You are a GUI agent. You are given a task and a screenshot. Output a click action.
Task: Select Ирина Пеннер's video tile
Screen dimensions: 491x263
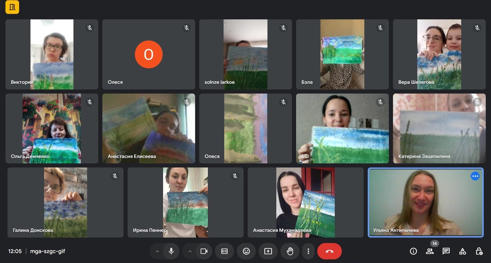click(185, 202)
